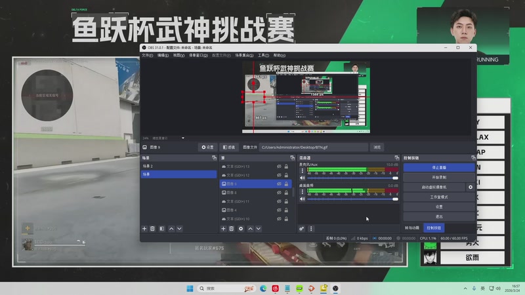Click 退出 button

click(439, 217)
